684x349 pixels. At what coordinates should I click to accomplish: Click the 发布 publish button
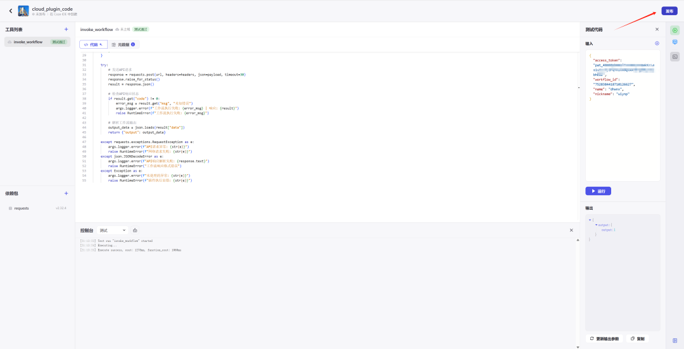669,11
